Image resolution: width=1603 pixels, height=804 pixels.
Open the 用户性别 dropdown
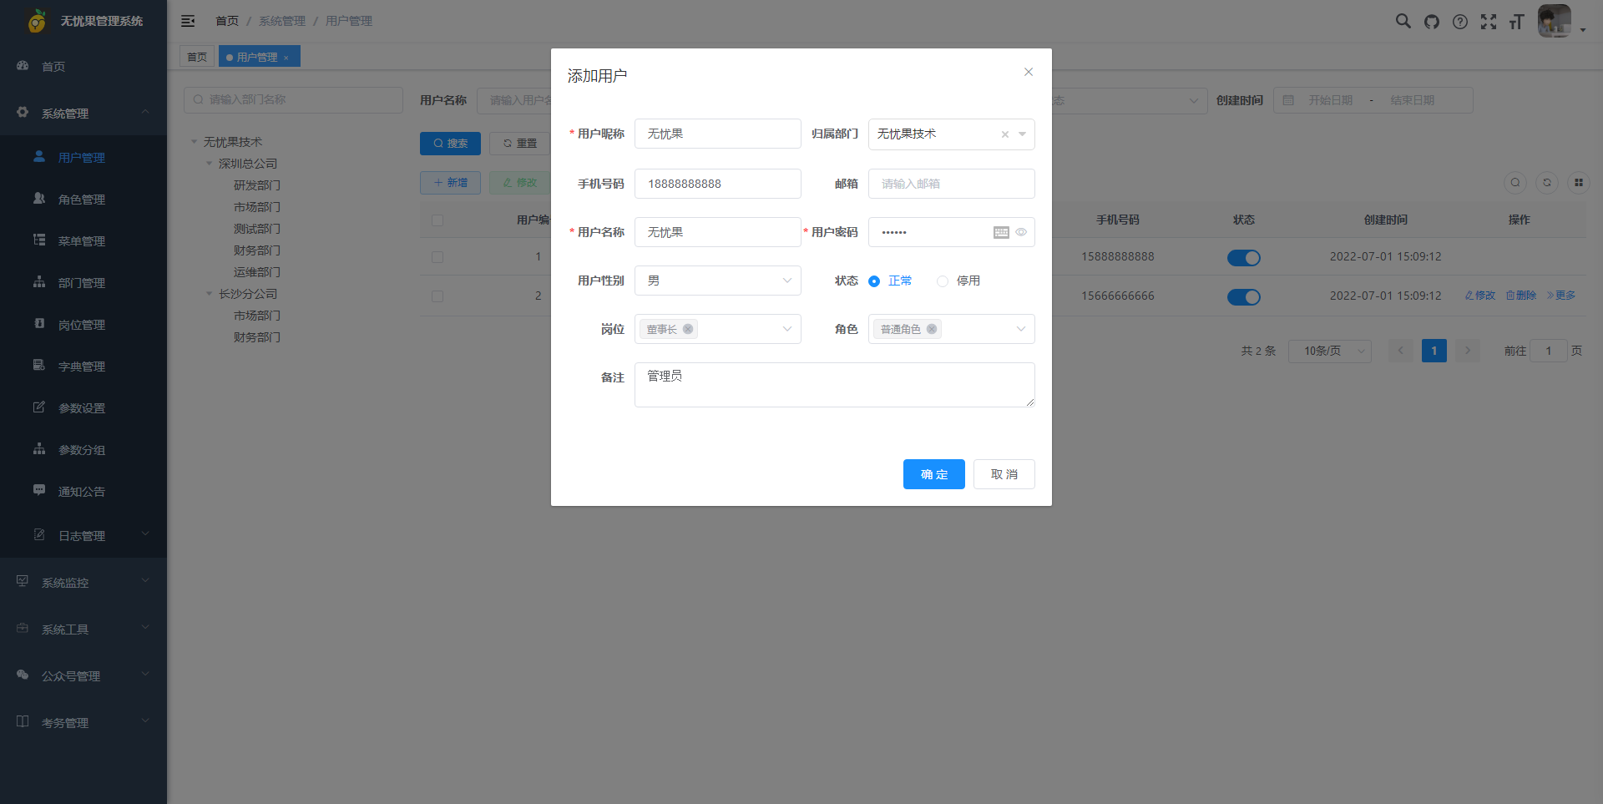717,281
